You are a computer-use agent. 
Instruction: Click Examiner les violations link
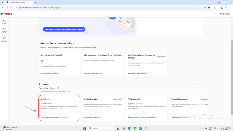pyautogui.click(x=50, y=73)
